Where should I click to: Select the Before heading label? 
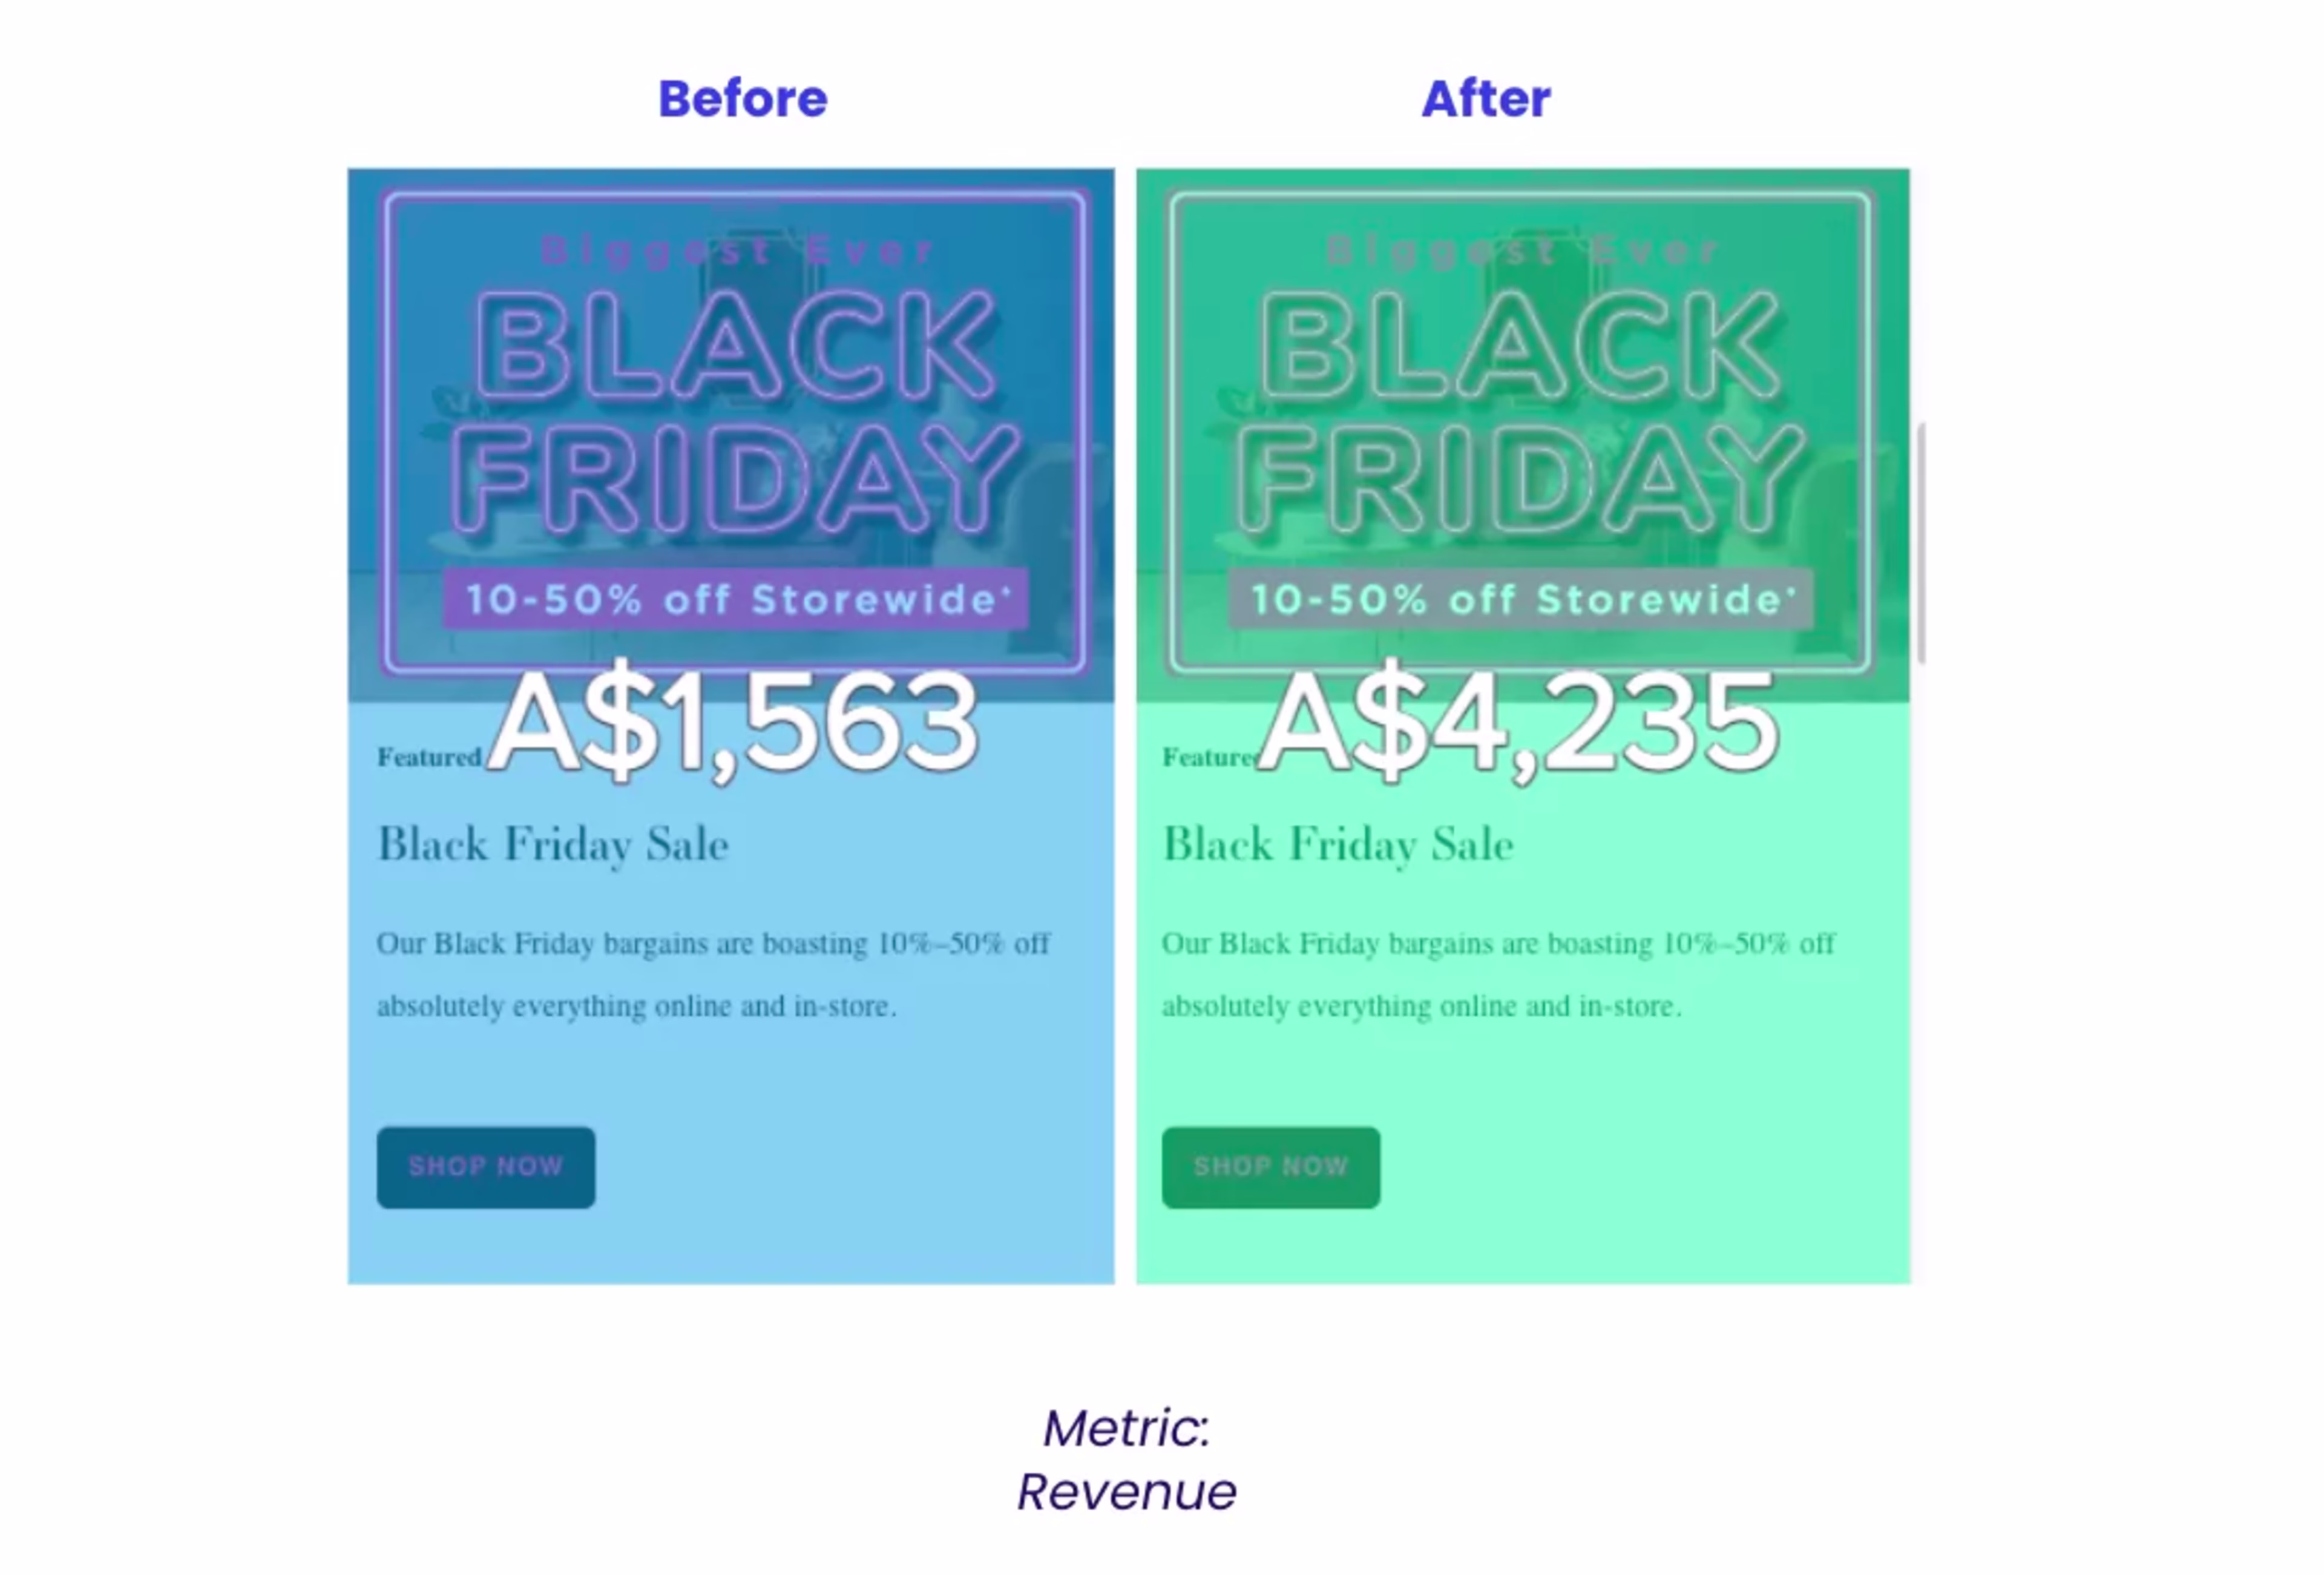tap(742, 99)
